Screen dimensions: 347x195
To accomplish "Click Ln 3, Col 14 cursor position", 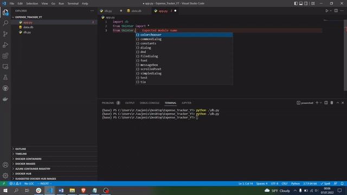I will coord(246,184).
